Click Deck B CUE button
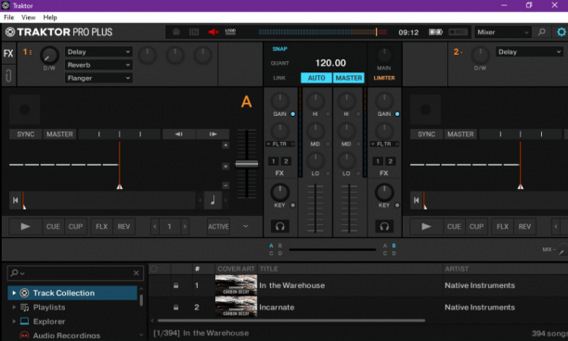The image size is (568, 341). (x=454, y=226)
